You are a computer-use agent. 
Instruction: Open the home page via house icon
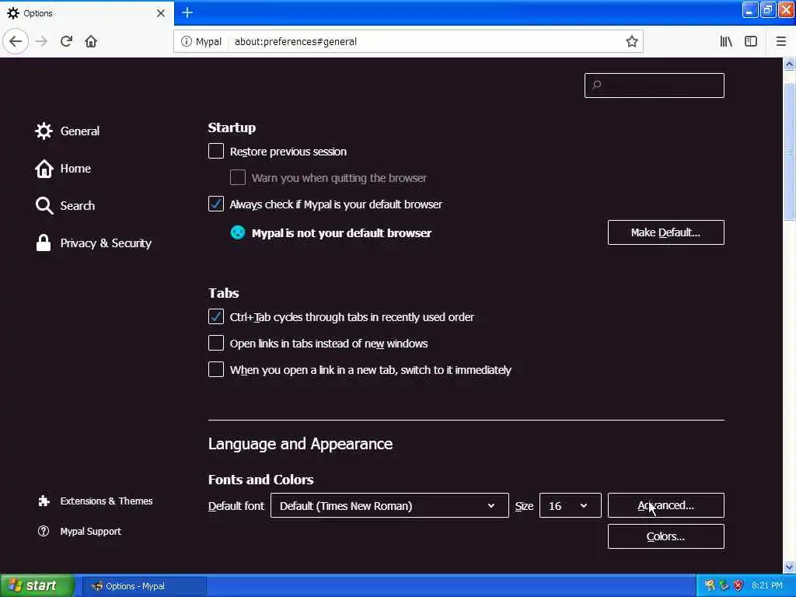tap(91, 41)
